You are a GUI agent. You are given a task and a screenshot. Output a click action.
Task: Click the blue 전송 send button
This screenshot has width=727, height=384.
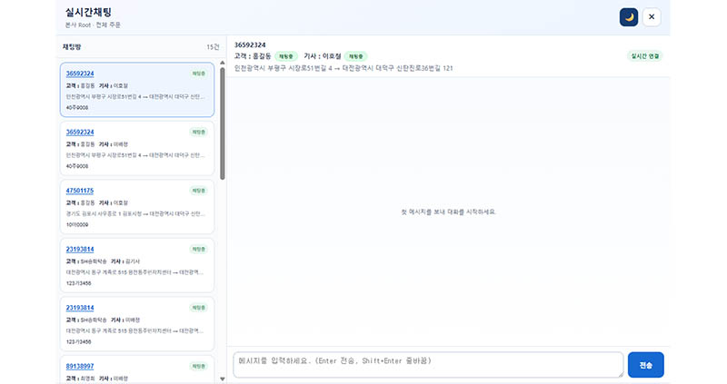point(646,365)
